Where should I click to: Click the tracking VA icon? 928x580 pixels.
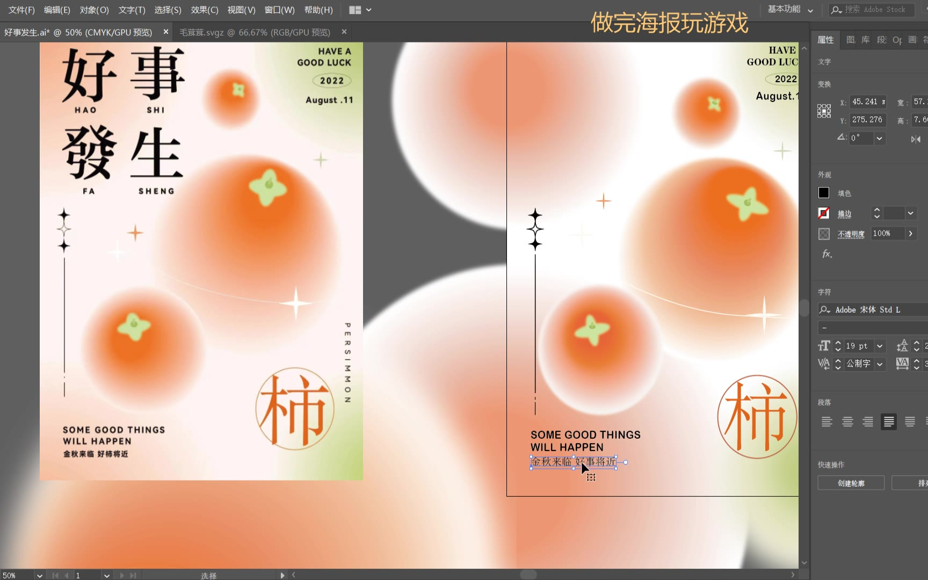902,364
